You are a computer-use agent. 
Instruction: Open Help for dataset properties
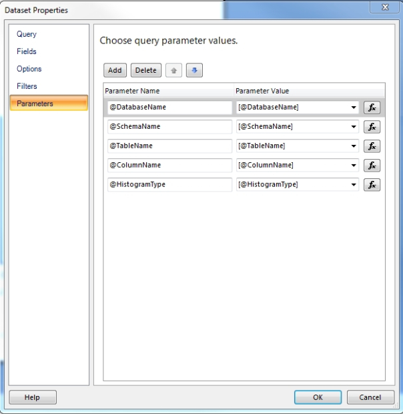pos(33,397)
